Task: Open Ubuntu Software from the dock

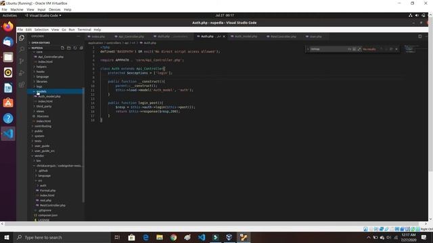Action: pos(8,103)
